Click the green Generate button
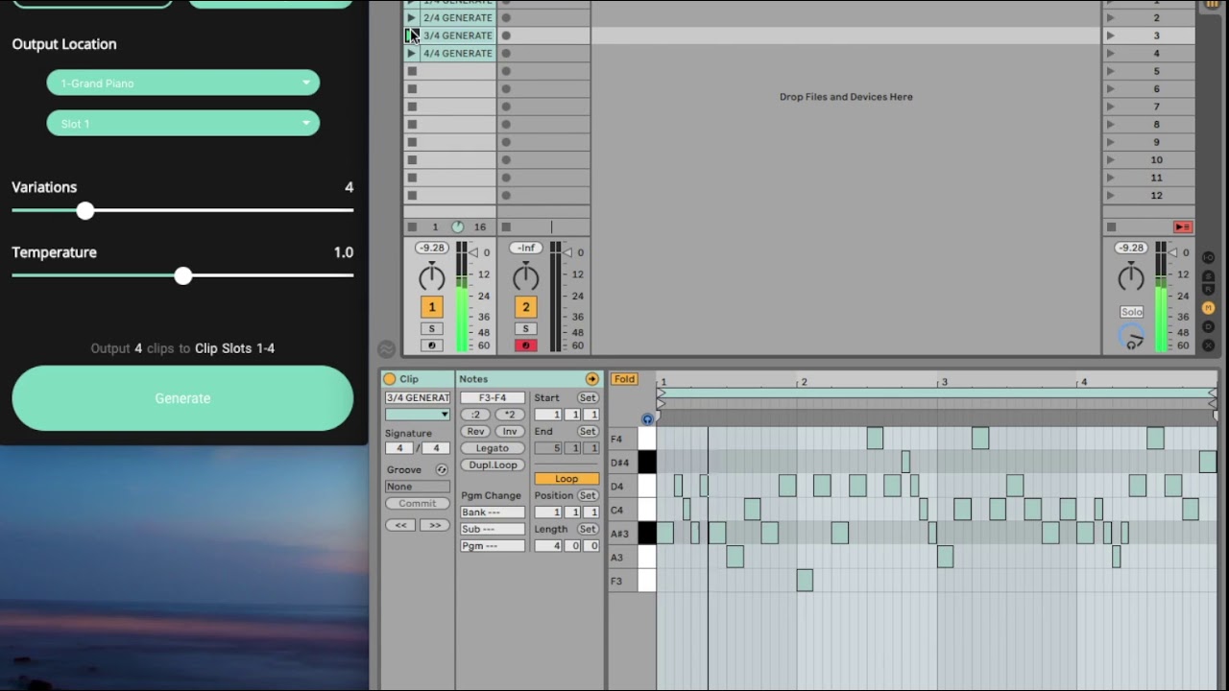This screenshot has height=691, width=1229. 182,398
